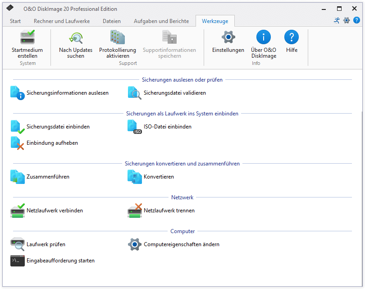Open the Über O&O DiskImage info icon
This screenshot has height=289, width=365.
[x=264, y=37]
